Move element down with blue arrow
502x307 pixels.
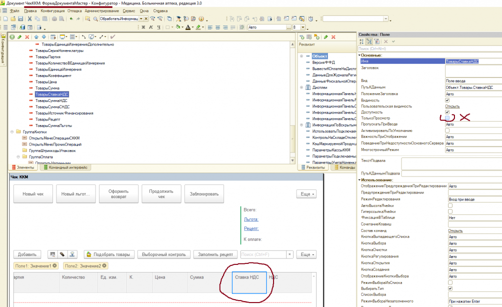[44, 37]
